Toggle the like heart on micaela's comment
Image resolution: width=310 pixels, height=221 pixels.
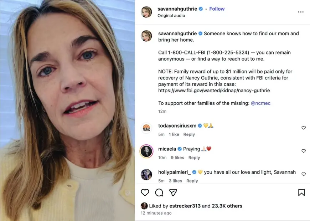[x=304, y=151]
